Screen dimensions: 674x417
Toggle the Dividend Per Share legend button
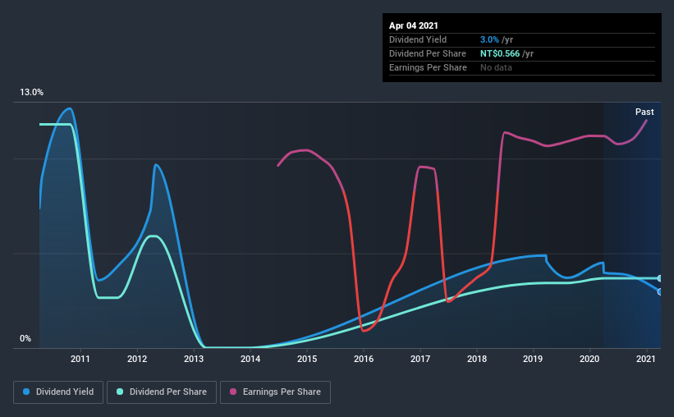pos(162,392)
